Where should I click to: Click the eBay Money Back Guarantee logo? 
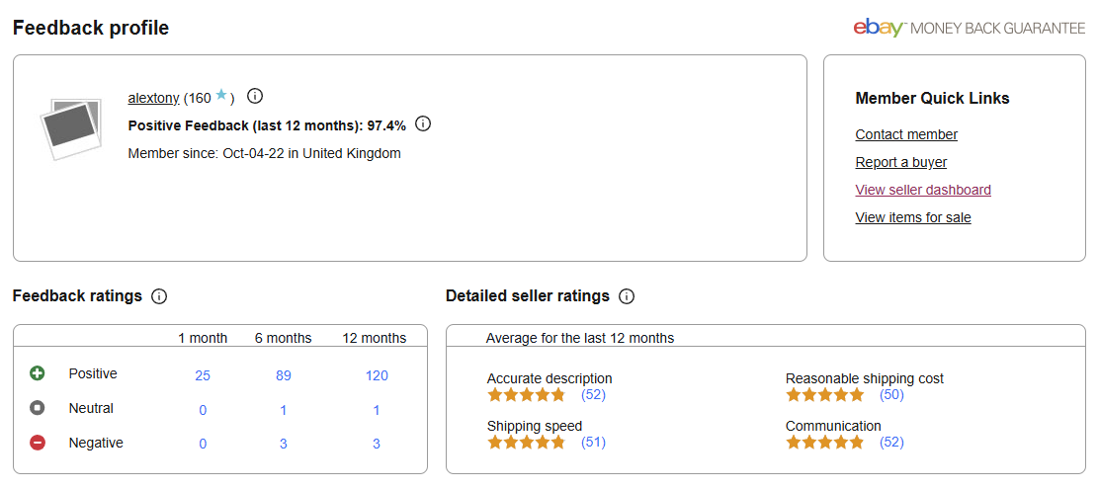[969, 28]
